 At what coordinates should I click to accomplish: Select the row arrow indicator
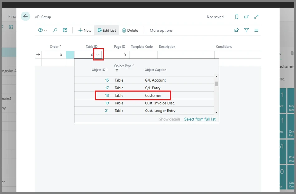coord(38,55)
